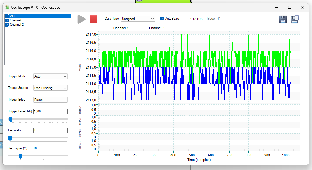Disable the AutoScale checkbox
Screen dimensions: 312x170
(x=162, y=19)
